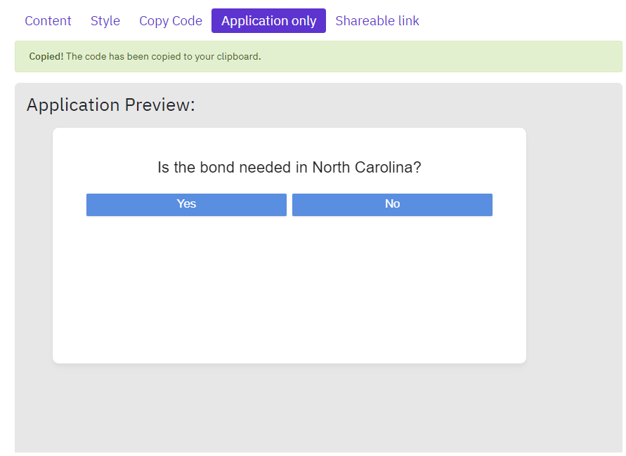Click the word bond in the question

(217, 168)
